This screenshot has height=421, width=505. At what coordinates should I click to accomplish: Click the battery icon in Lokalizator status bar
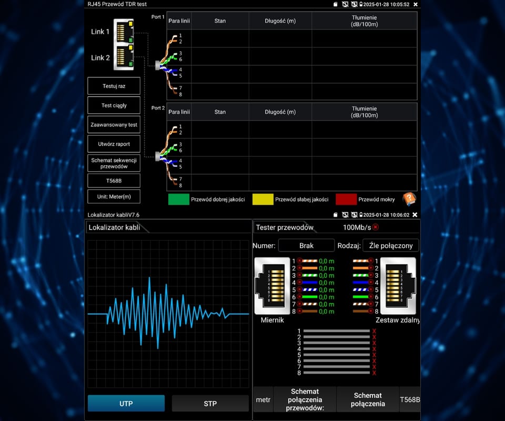360,215
